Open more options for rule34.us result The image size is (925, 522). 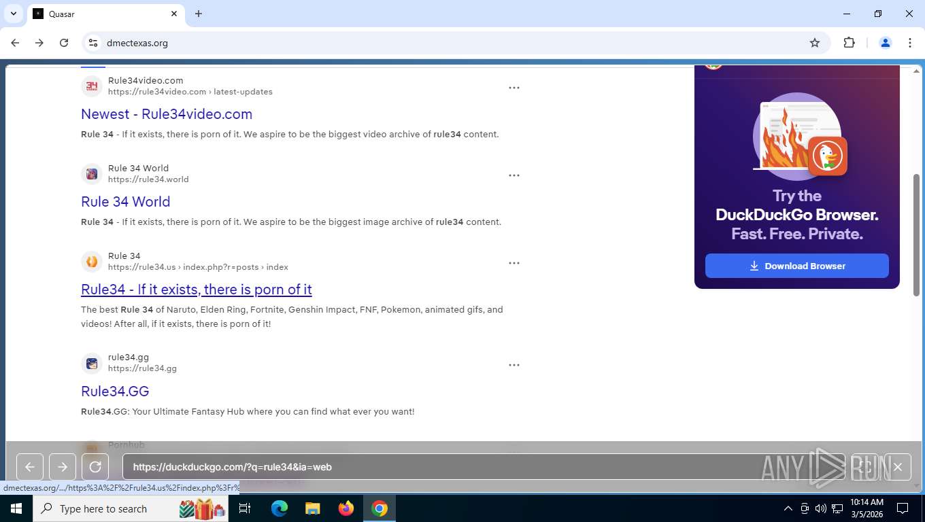point(514,262)
